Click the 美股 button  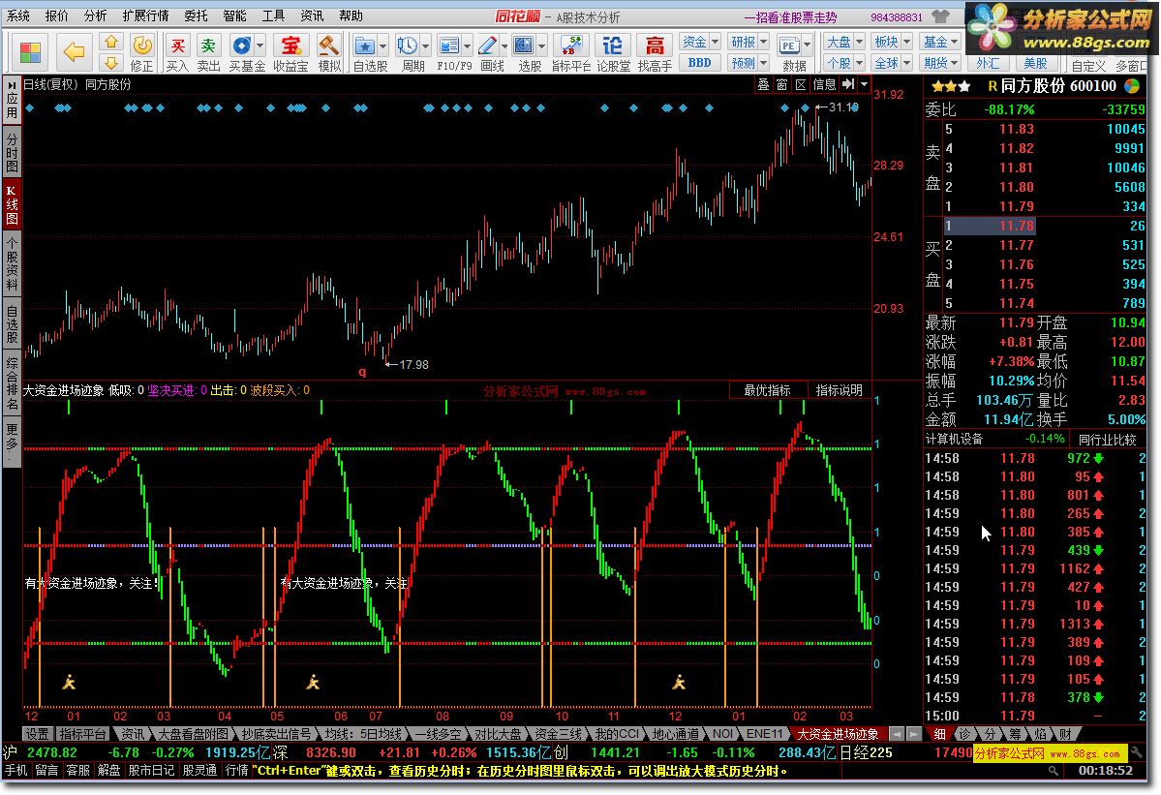1035,64
